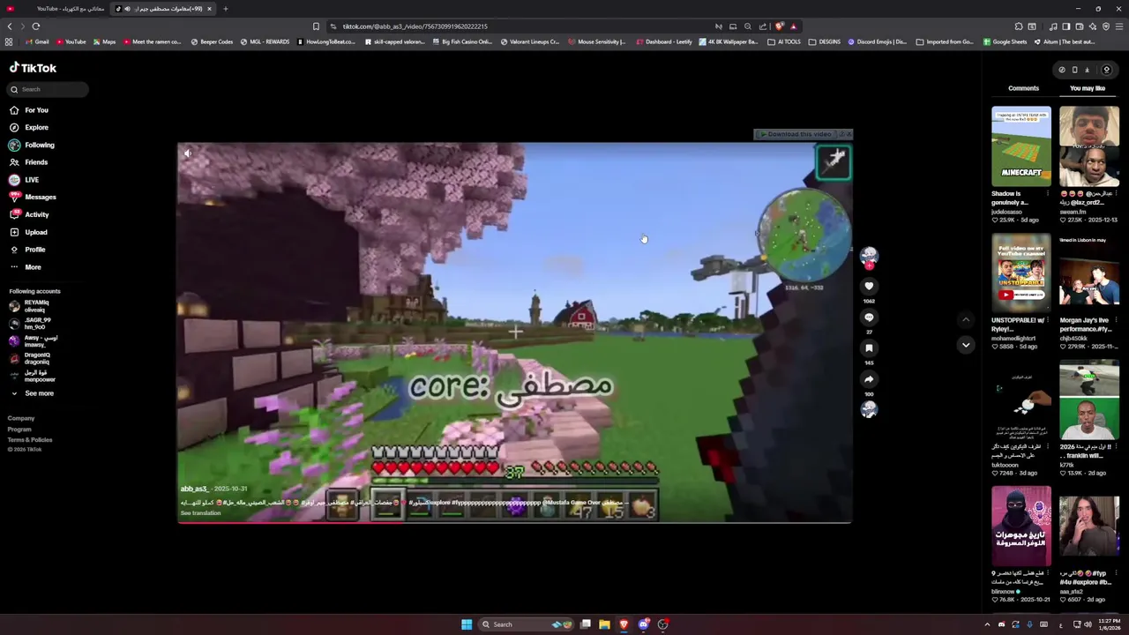Viewport: 1129px width, 635px height.
Task: Open the spinning sound disc icon
Action: point(869,409)
